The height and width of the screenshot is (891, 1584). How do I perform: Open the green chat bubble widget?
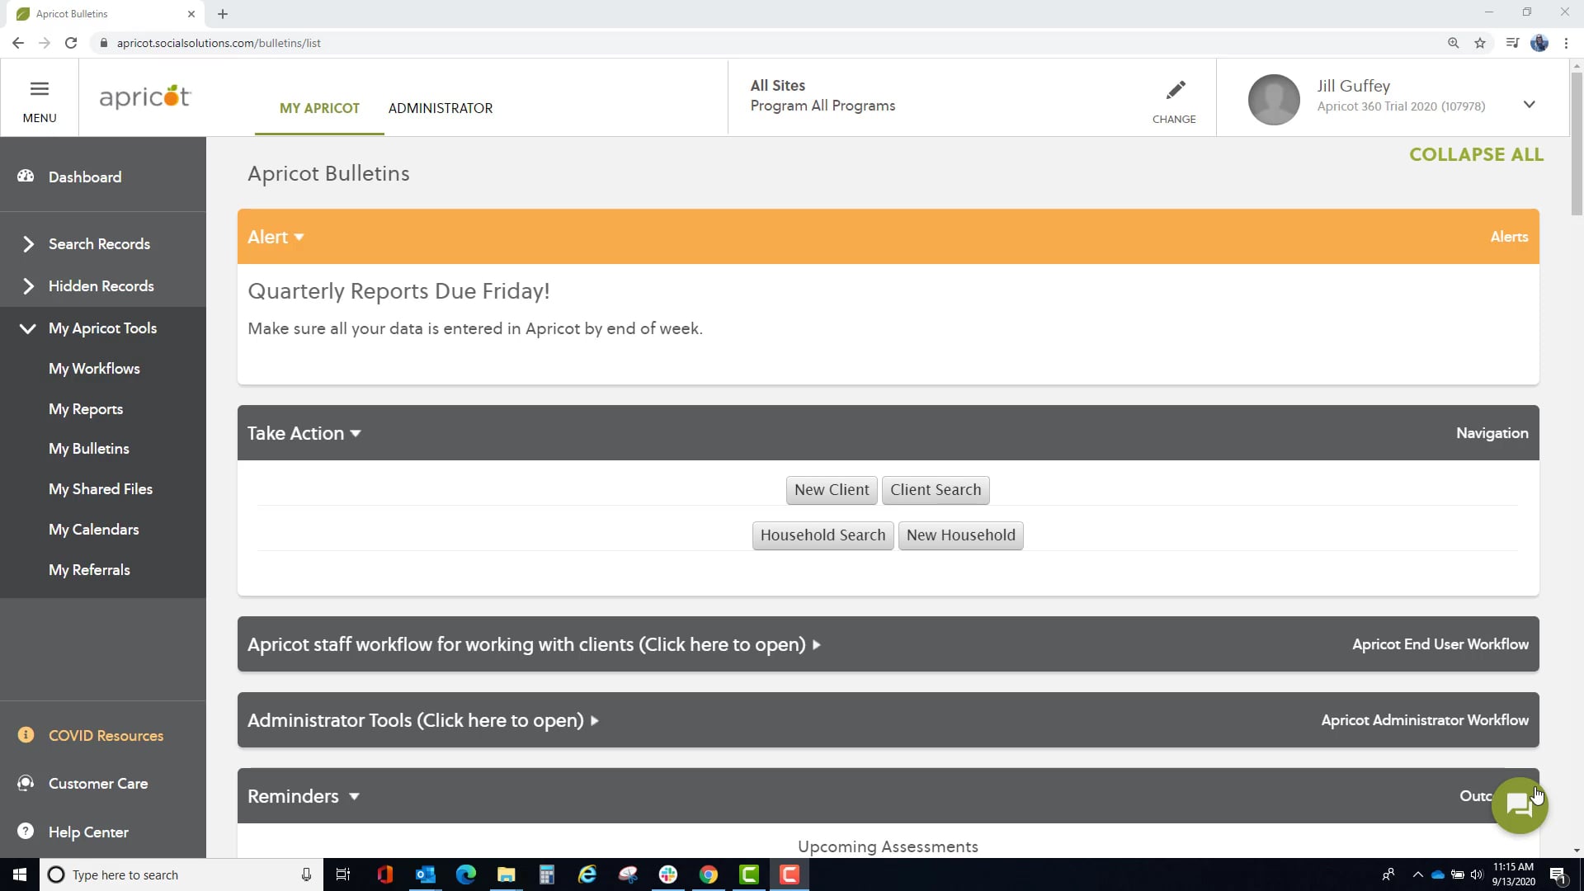click(1519, 805)
